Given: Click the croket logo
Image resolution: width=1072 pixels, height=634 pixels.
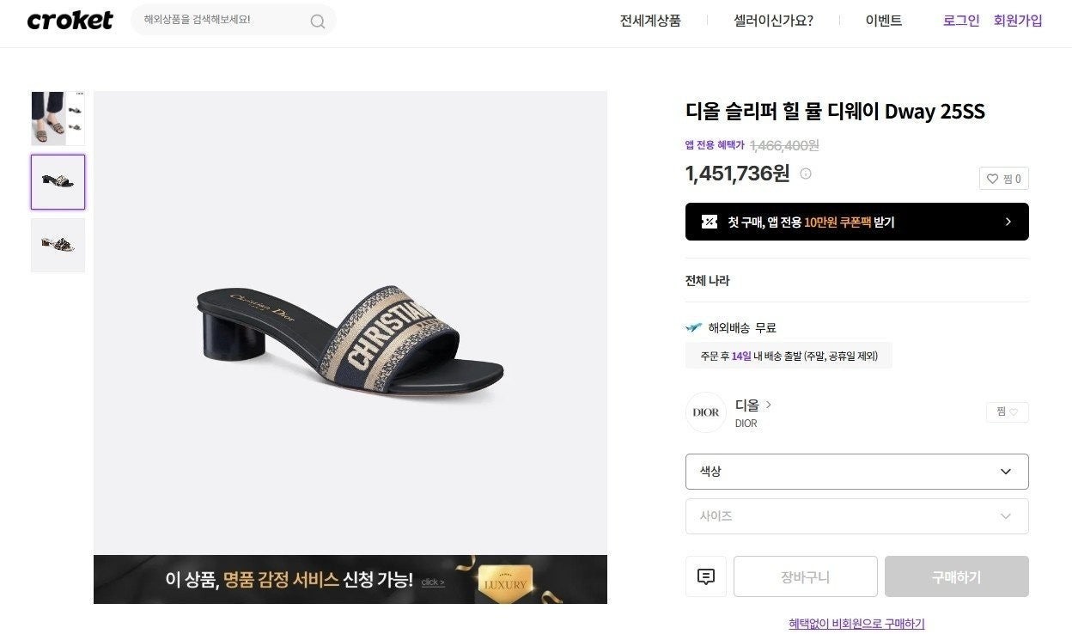Looking at the screenshot, I should (70, 21).
